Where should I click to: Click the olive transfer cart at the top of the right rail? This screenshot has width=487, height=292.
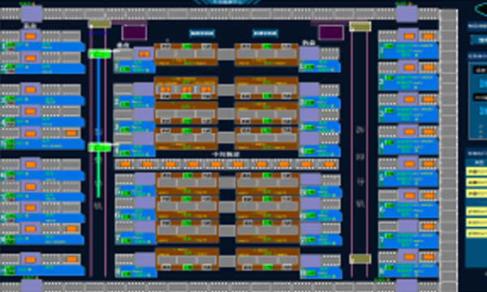tap(360, 26)
